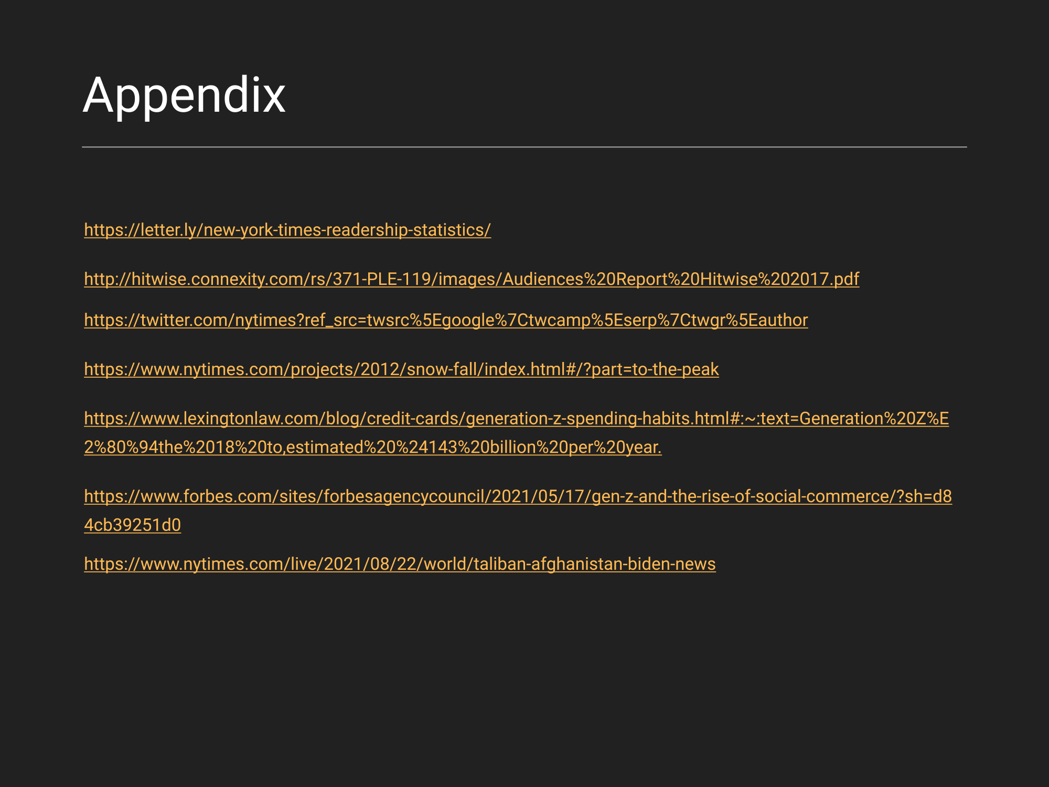Click the lexingtonlaw generation-z spending habits link

click(x=516, y=419)
